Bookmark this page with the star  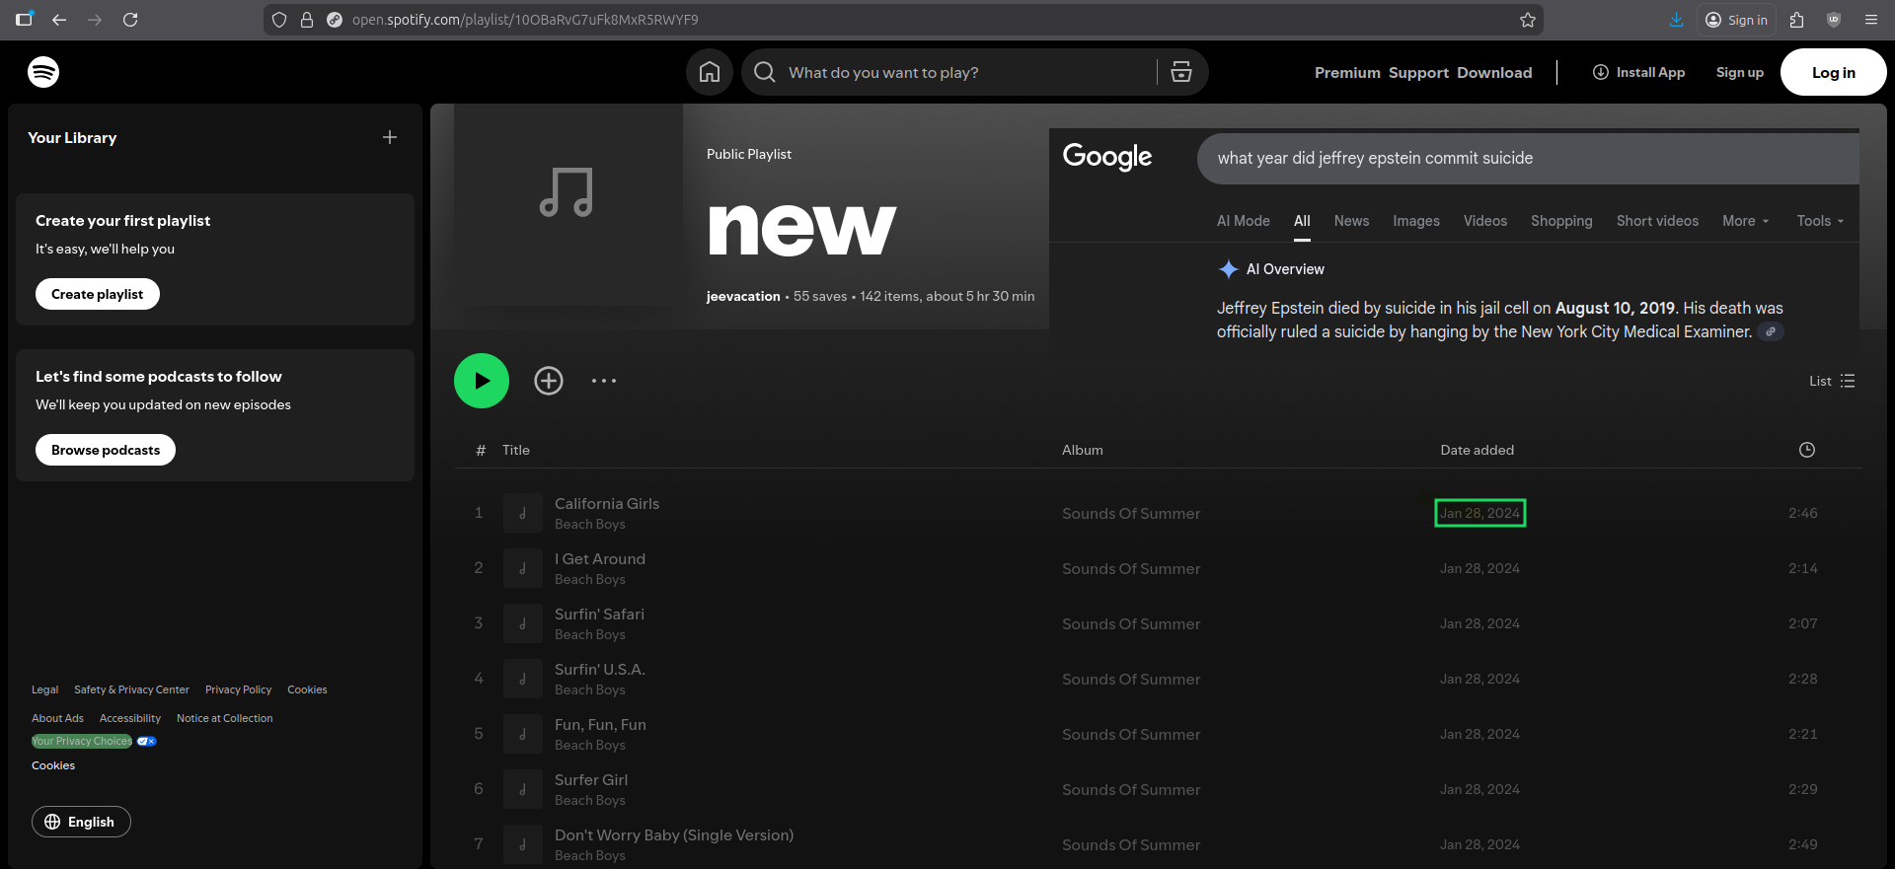pyautogui.click(x=1528, y=20)
